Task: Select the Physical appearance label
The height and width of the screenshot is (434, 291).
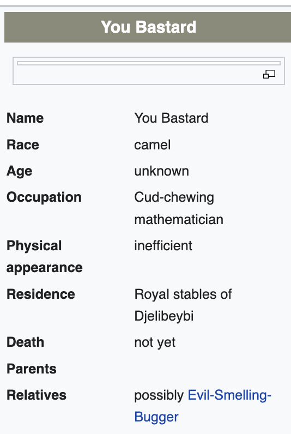Action: (45, 257)
